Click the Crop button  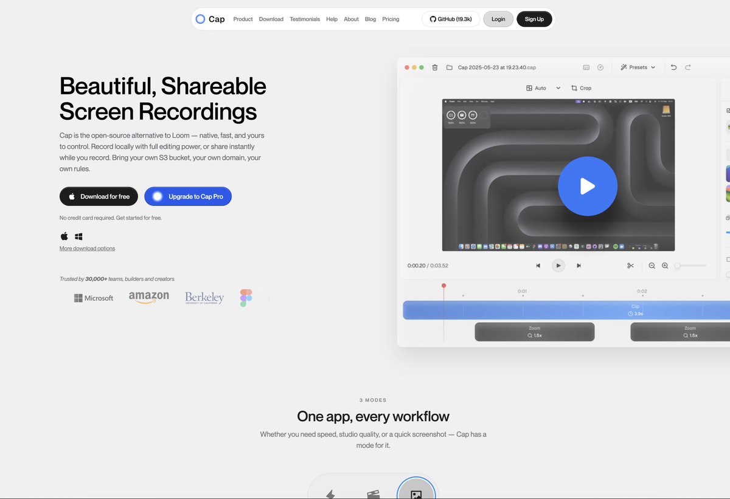tap(581, 88)
